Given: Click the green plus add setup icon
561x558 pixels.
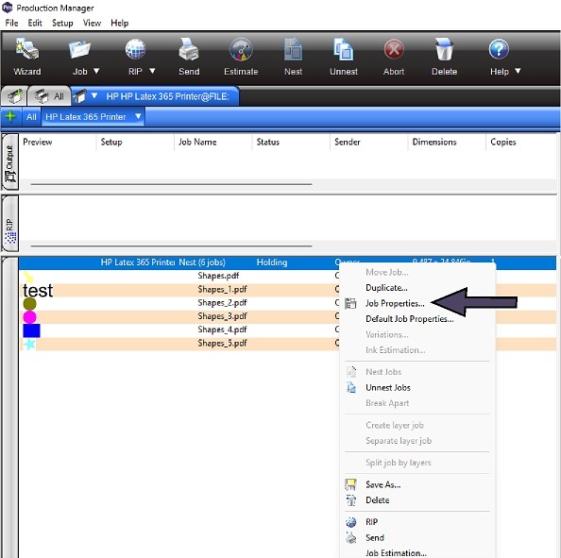Looking at the screenshot, I should tap(10, 116).
